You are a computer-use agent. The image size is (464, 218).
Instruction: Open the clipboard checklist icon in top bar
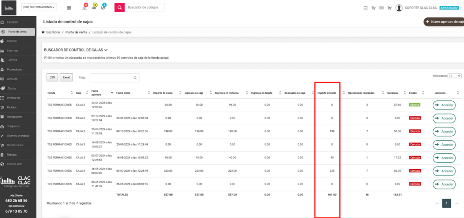(x=366, y=8)
